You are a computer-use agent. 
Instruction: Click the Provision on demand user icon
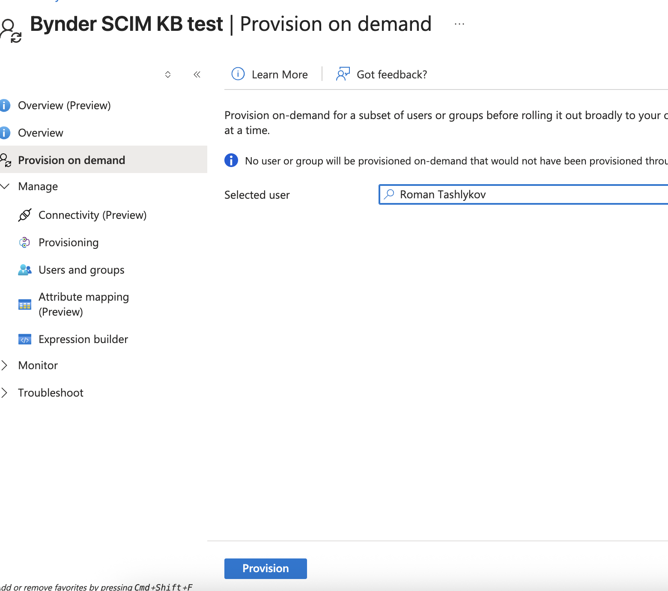(6, 160)
